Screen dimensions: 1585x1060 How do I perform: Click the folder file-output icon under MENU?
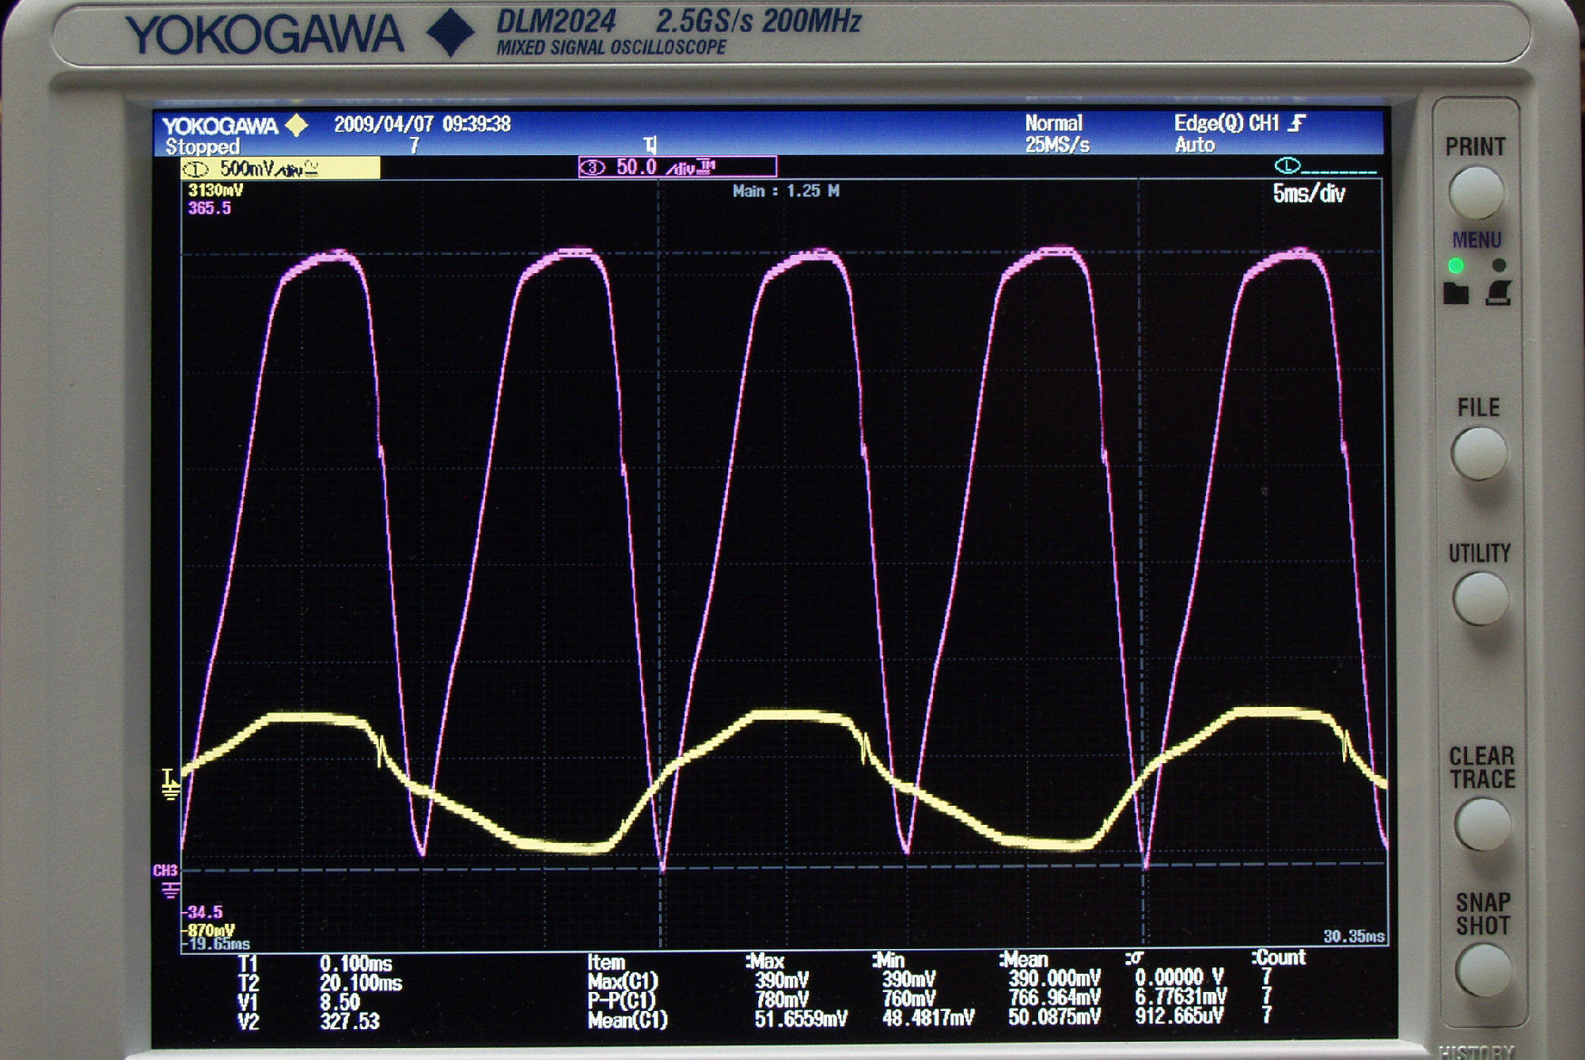(1455, 294)
